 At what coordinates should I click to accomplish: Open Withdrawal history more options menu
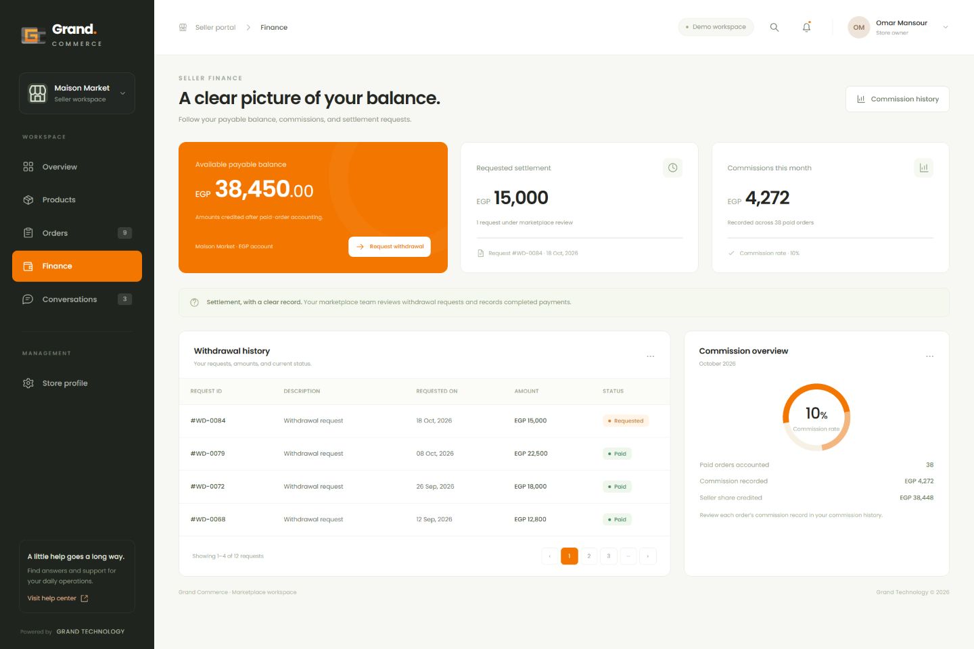[651, 356]
